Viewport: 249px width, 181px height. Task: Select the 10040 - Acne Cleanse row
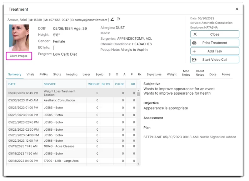tap(59, 146)
